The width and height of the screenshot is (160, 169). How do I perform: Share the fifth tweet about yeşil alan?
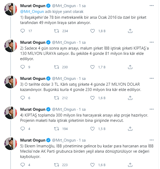(x=130, y=165)
